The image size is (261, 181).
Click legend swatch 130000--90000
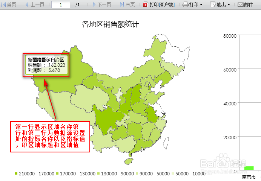[98, 173]
